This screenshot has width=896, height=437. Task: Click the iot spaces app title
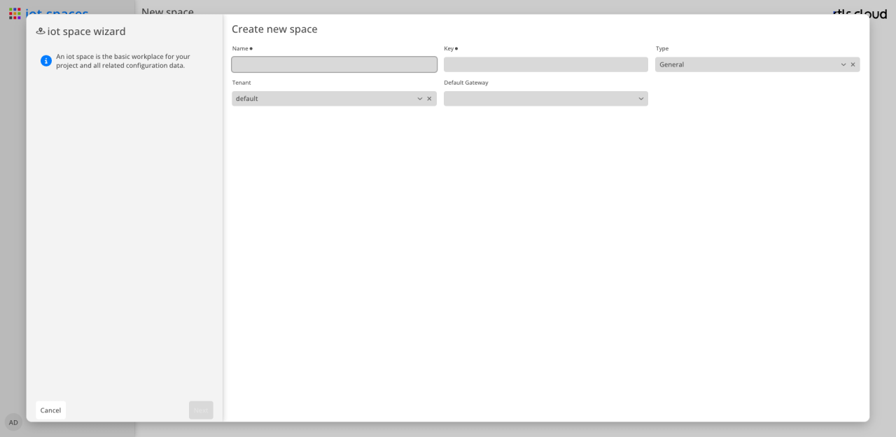tap(57, 13)
